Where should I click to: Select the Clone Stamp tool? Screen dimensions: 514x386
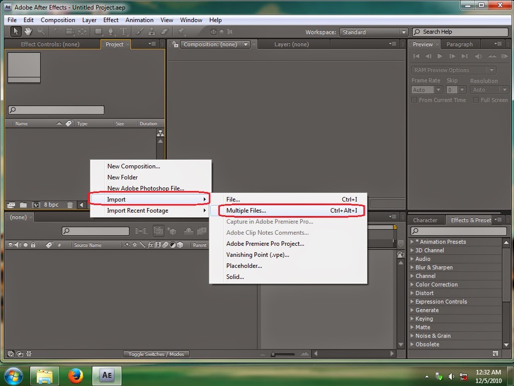pos(152,32)
